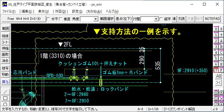Toggle layer 6 button

tap(216, 64)
